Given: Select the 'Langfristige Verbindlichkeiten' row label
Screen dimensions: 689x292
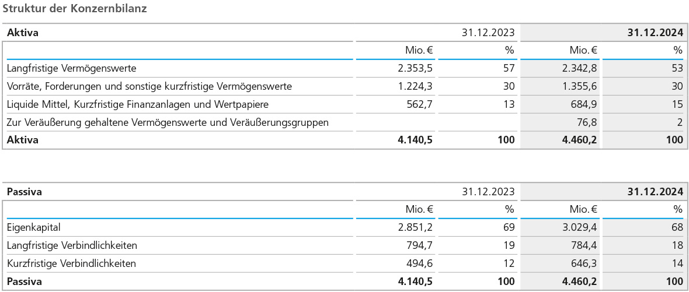Looking at the screenshot, I should (72, 245).
